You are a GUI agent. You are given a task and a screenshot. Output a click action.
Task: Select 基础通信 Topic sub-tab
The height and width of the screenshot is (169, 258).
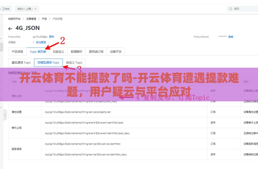click(21, 62)
